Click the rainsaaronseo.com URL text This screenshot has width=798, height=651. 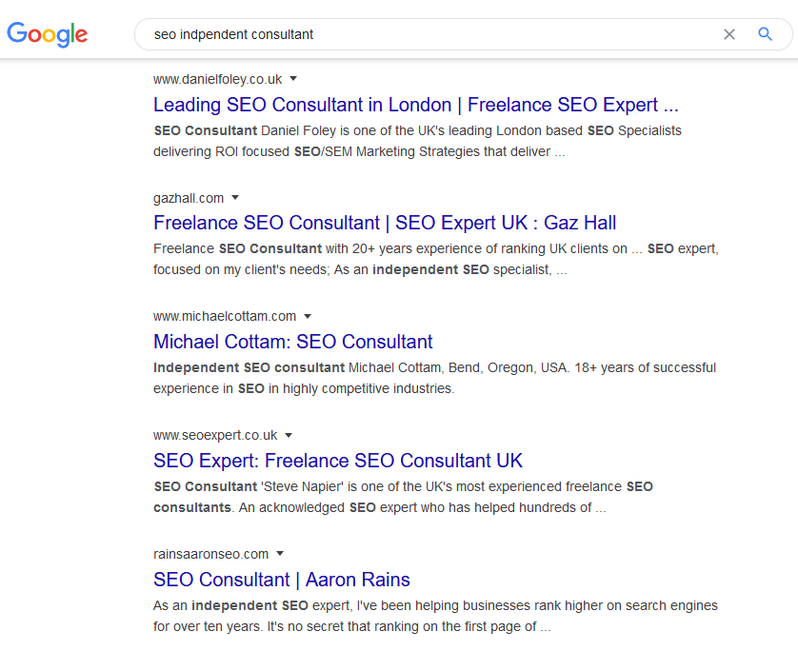[x=210, y=554]
